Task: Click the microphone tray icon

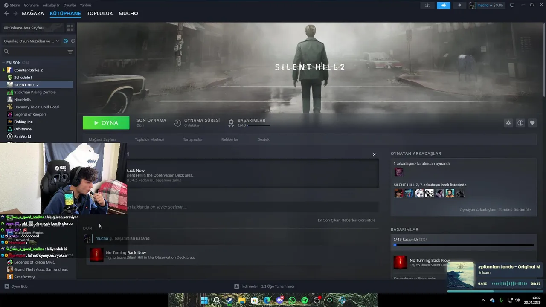Action: tap(501, 300)
